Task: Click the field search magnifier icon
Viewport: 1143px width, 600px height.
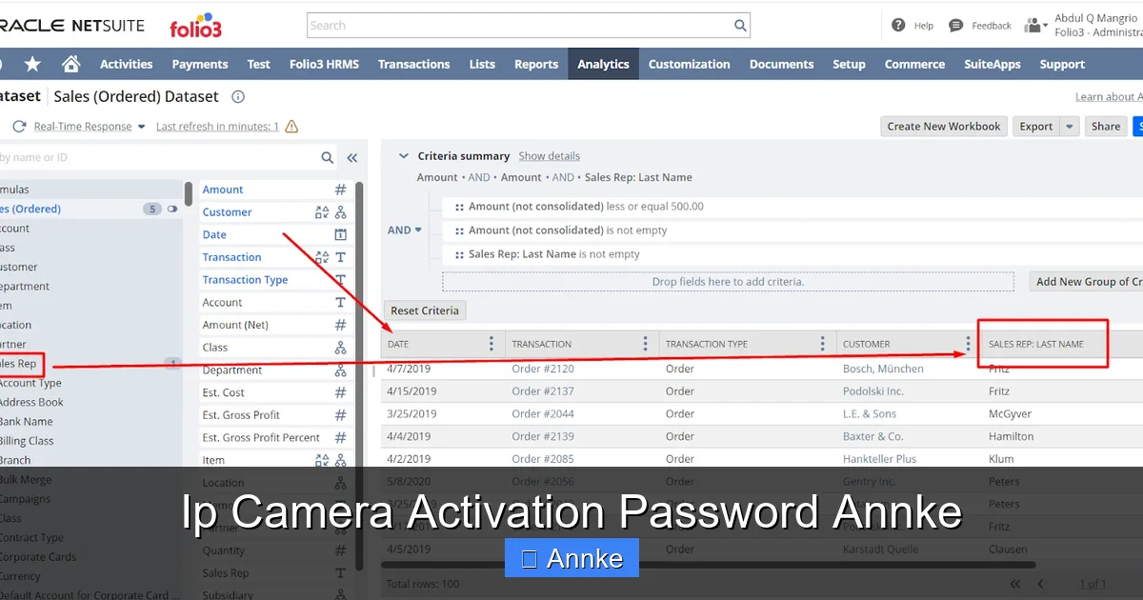Action: tap(328, 158)
